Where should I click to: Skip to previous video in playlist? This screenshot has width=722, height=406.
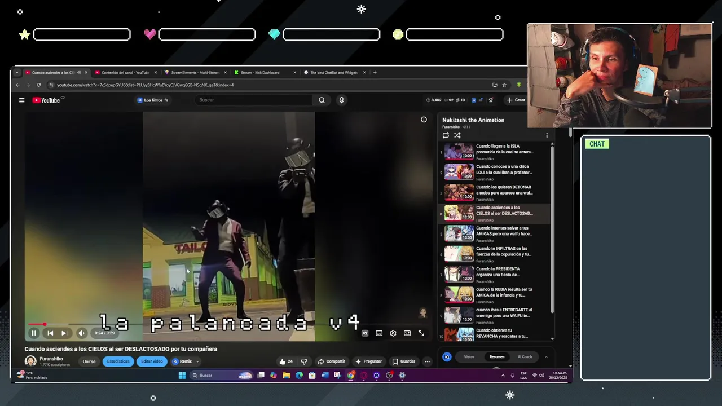(50, 333)
